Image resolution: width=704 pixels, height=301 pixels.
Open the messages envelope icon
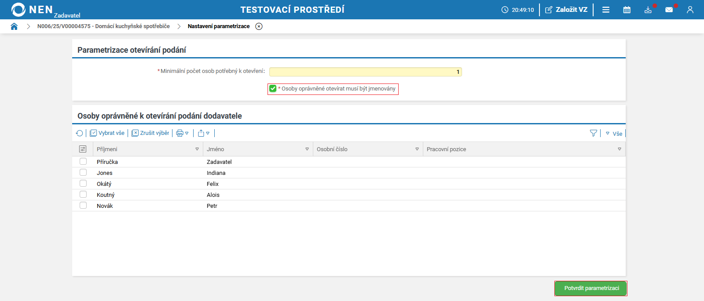click(x=669, y=10)
